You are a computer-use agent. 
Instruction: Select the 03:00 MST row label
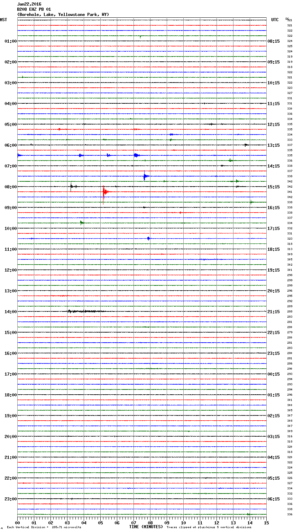coord(11,83)
